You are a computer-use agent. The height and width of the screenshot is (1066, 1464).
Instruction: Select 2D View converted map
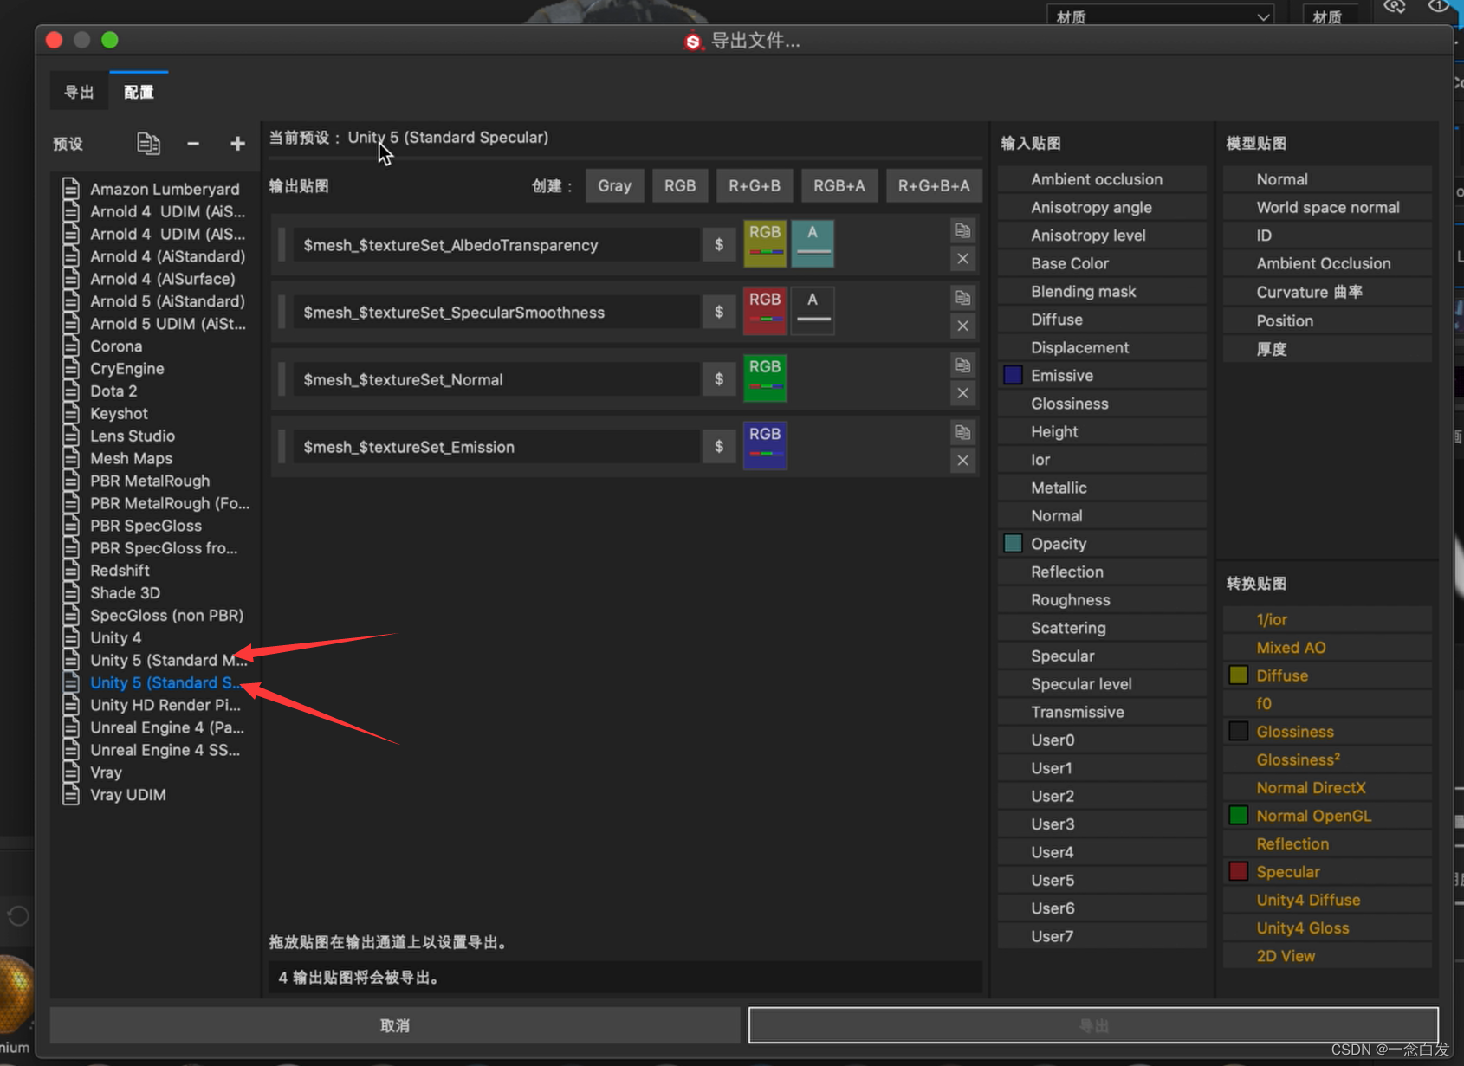pos(1327,956)
